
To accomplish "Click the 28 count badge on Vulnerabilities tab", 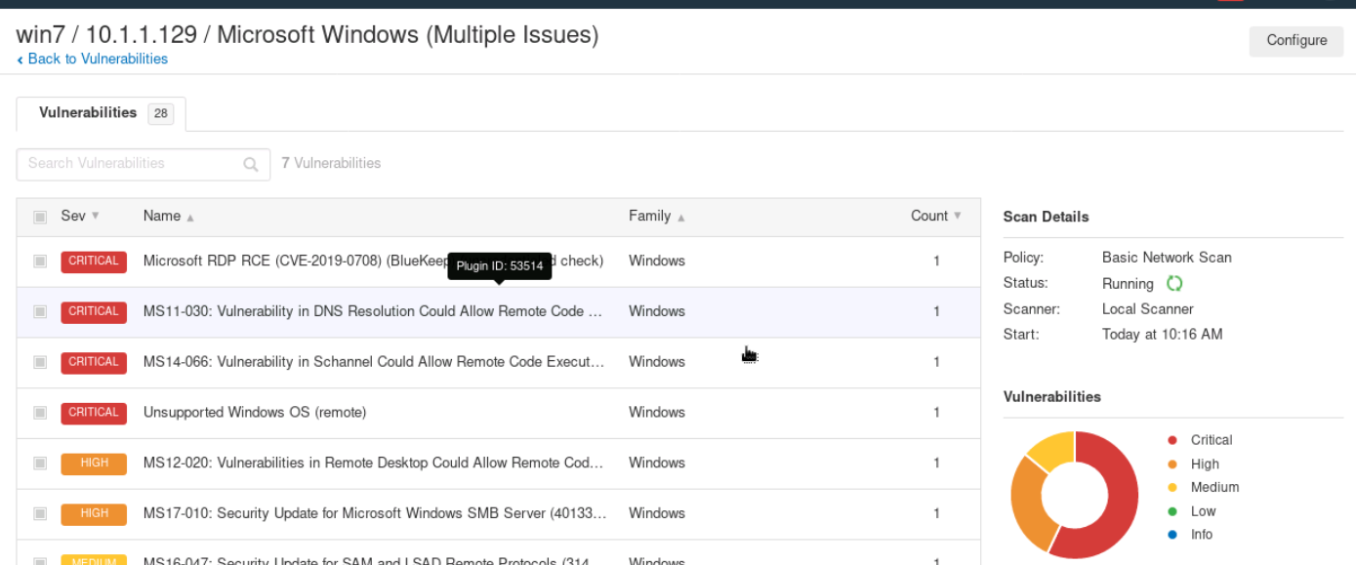I will click(160, 114).
